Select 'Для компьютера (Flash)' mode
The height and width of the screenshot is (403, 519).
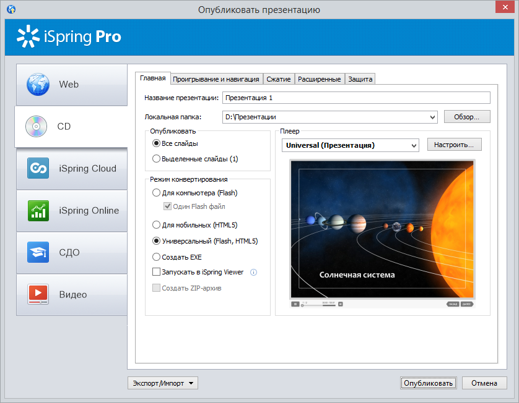click(x=156, y=193)
